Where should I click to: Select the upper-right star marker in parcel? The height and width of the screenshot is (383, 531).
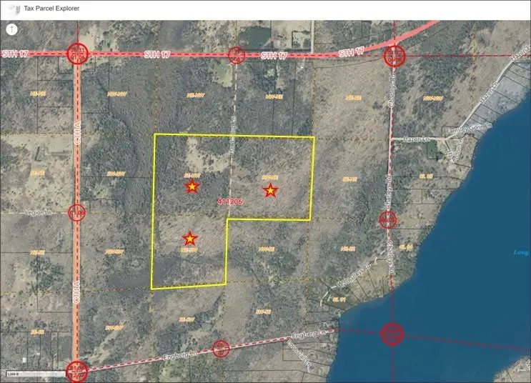[270, 190]
